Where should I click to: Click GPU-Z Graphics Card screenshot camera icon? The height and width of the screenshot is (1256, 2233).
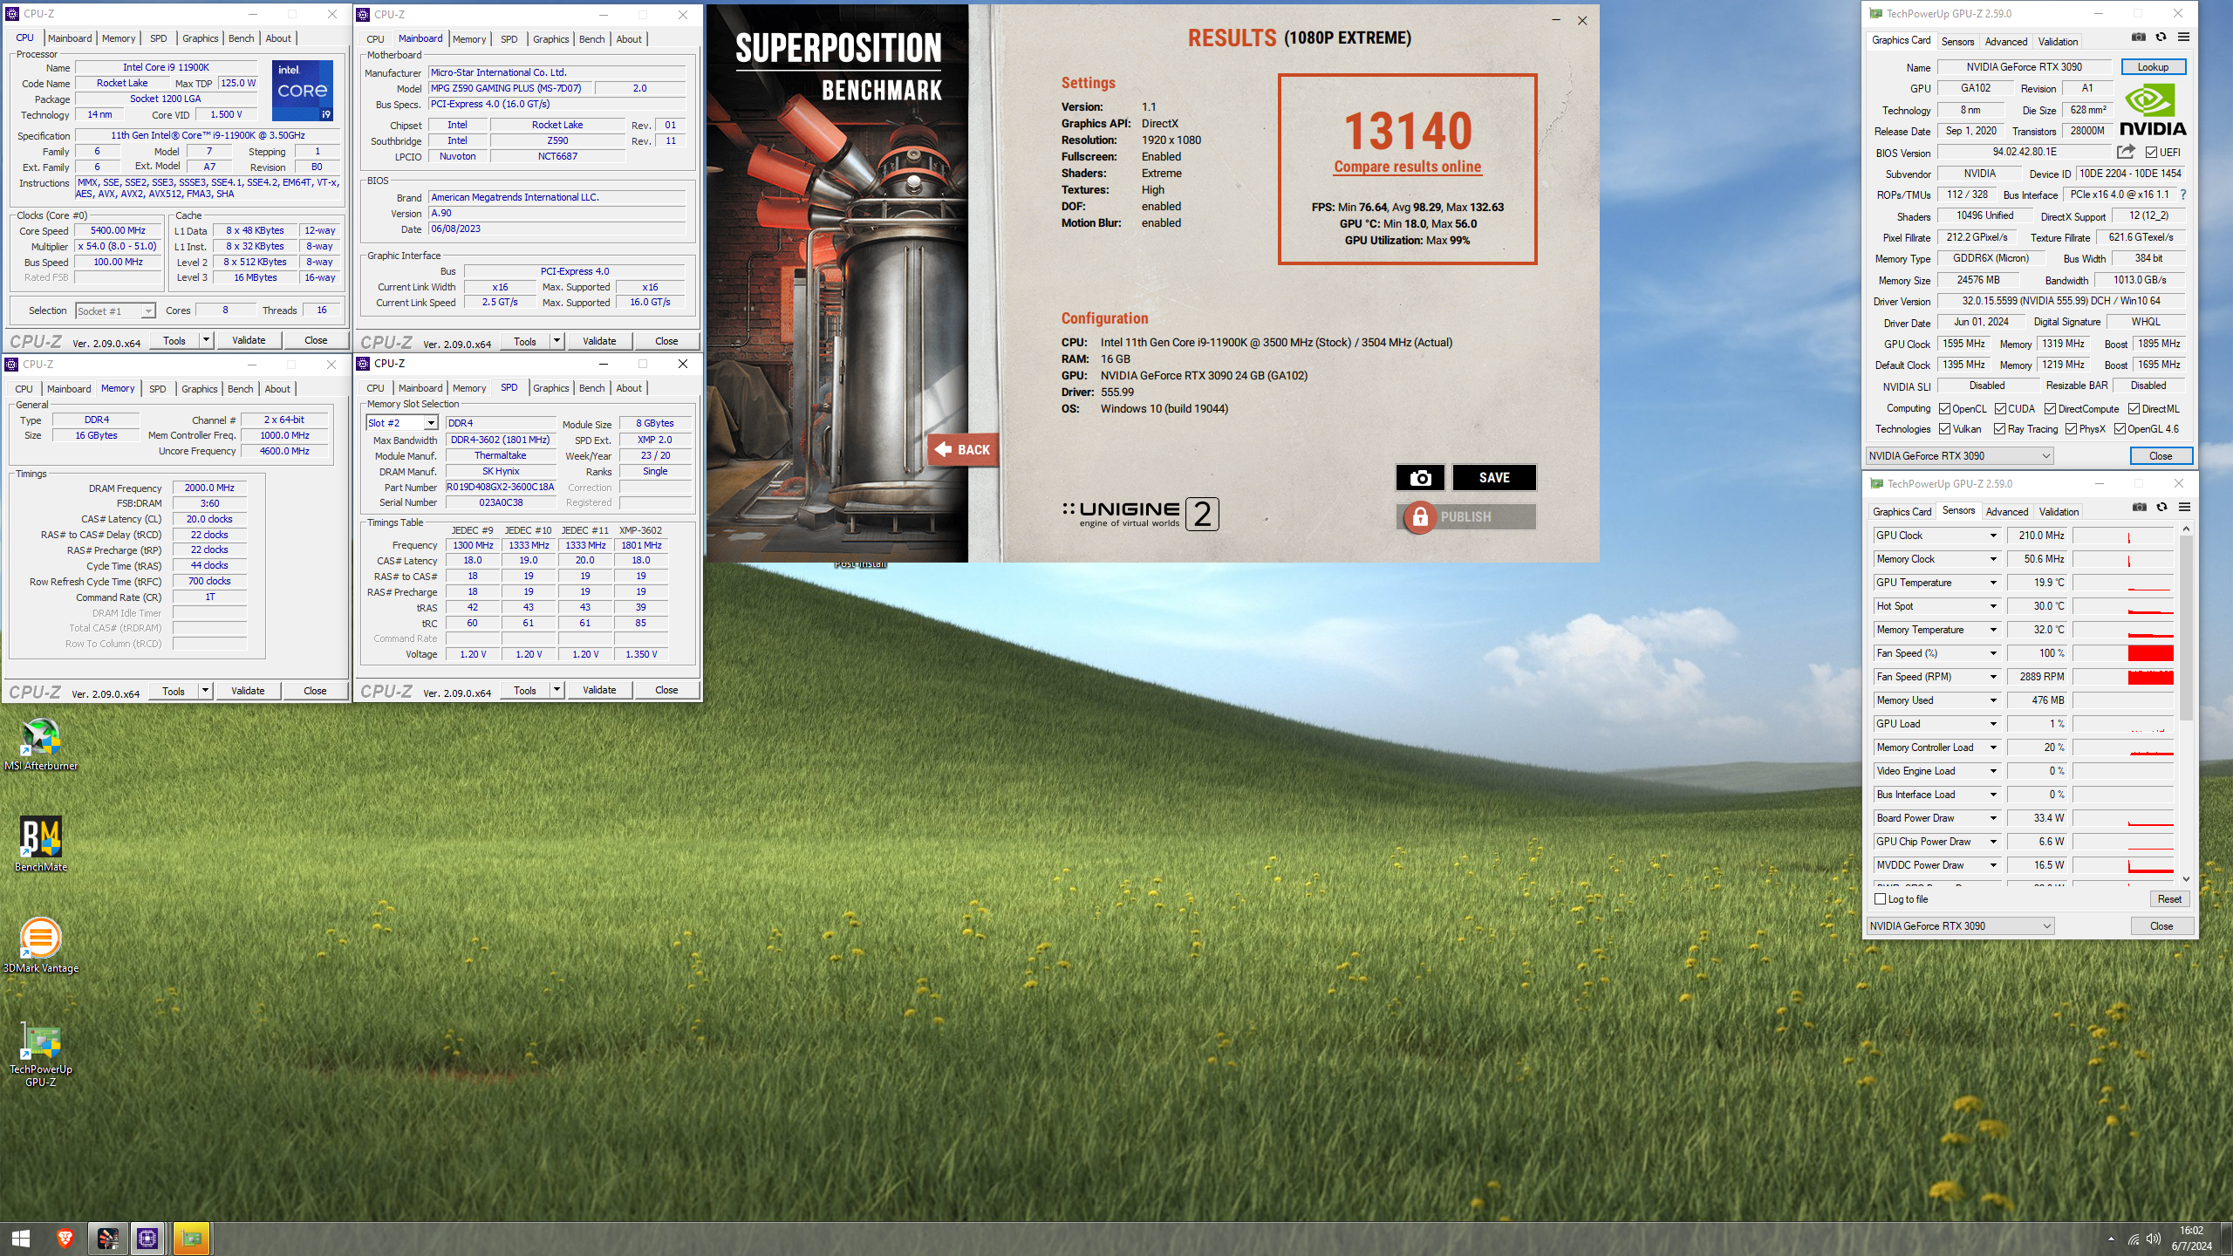(2139, 37)
